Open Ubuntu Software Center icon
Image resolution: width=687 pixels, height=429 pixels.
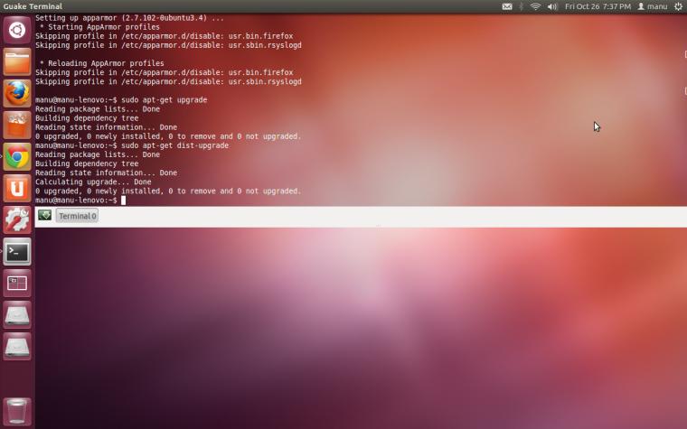[17, 126]
